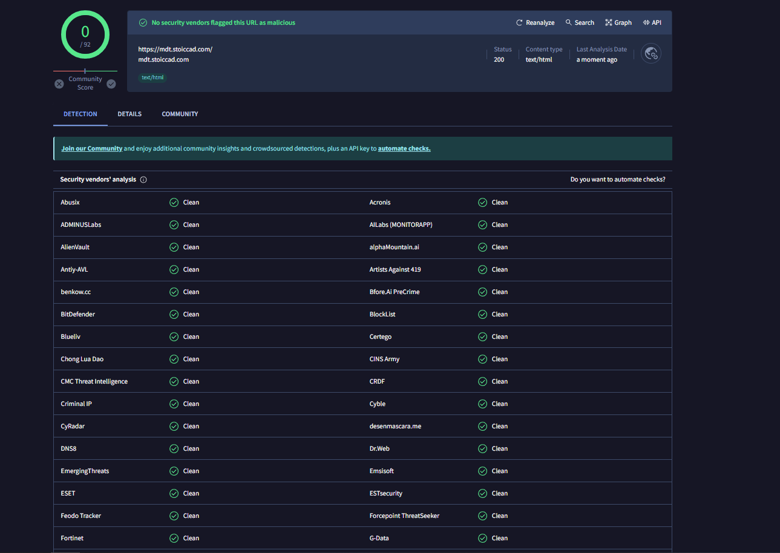This screenshot has height=553, width=780.
Task: Click the 0/92 detection score ring
Action: coord(85,34)
